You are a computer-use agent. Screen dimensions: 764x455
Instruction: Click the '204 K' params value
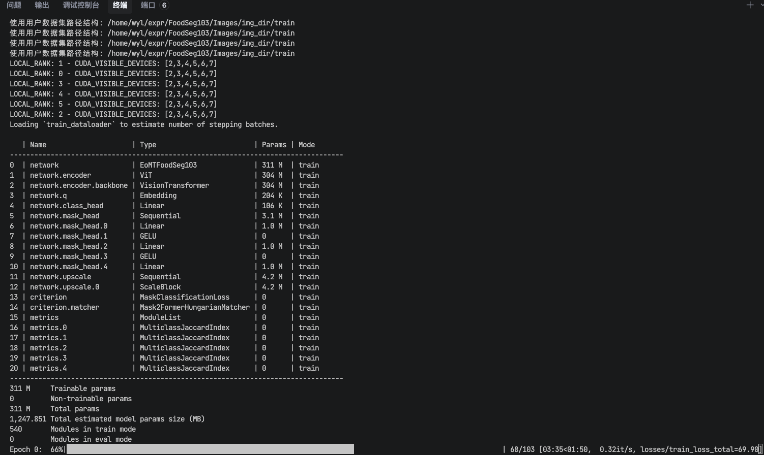point(272,196)
